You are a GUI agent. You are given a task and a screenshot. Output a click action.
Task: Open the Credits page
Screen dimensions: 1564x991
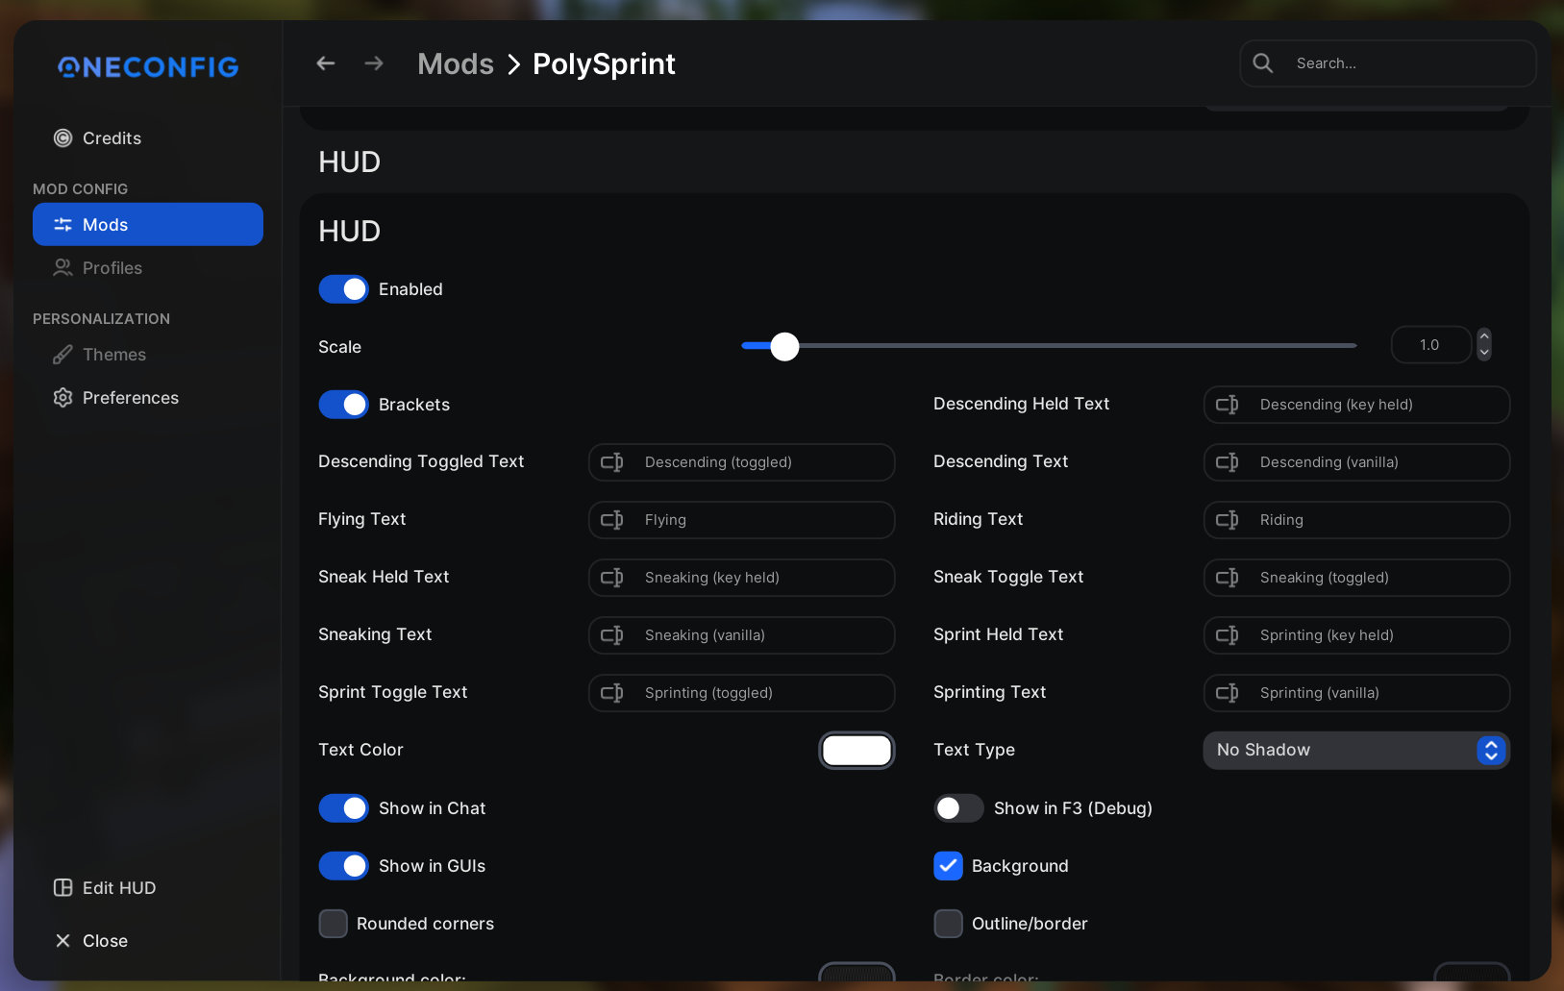pyautogui.click(x=148, y=138)
